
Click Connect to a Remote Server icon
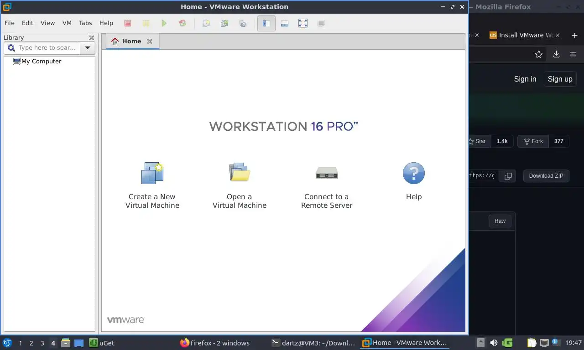pyautogui.click(x=327, y=173)
